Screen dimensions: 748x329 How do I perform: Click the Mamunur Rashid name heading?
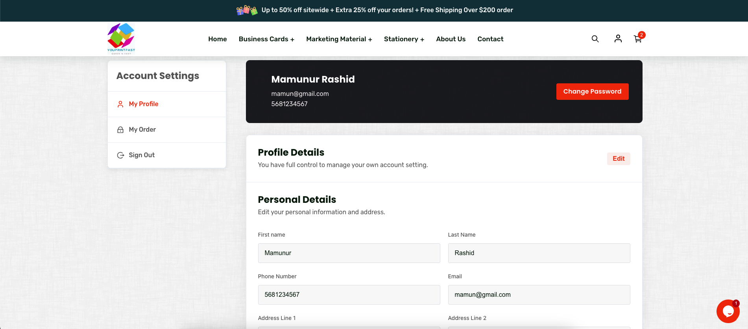tap(313, 79)
